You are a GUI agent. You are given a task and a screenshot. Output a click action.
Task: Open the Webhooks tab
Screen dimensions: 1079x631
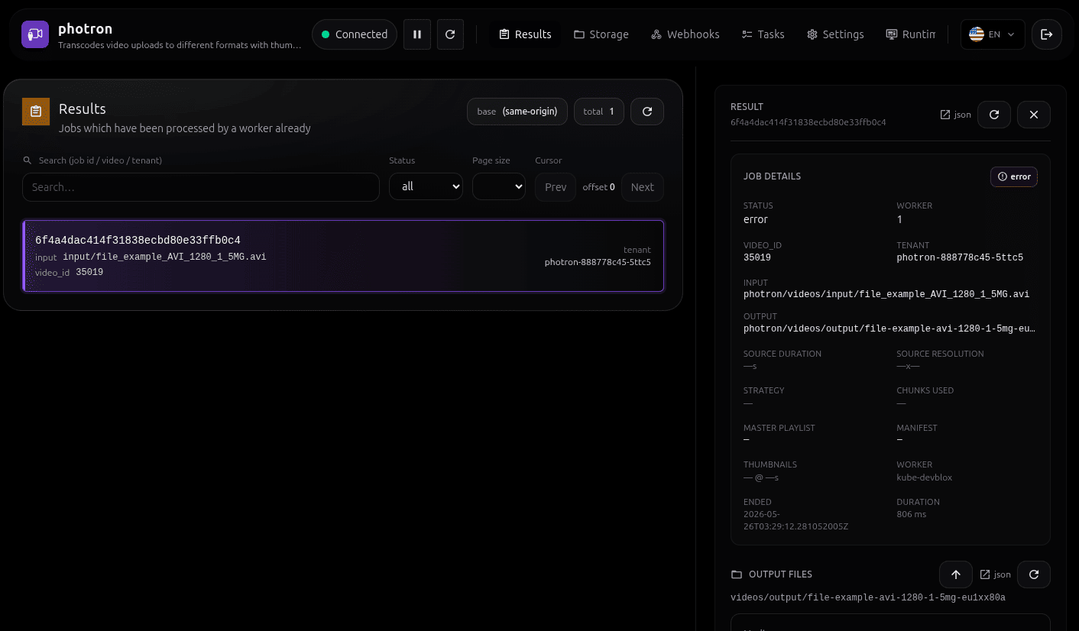[685, 34]
